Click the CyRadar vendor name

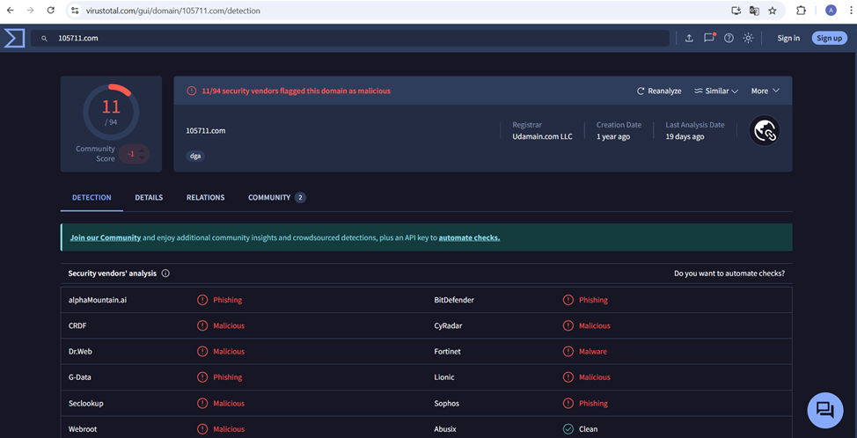[x=446, y=326]
